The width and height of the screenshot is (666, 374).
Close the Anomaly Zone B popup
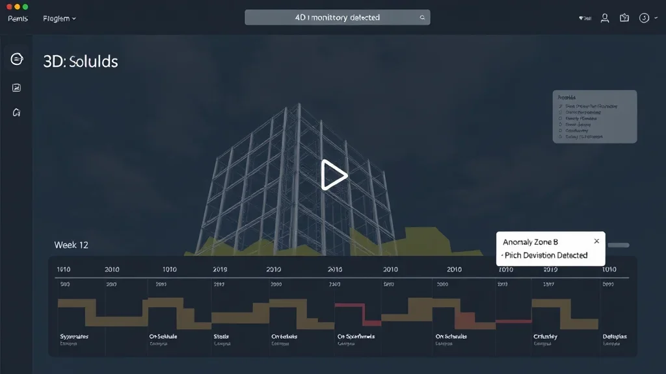(596, 241)
